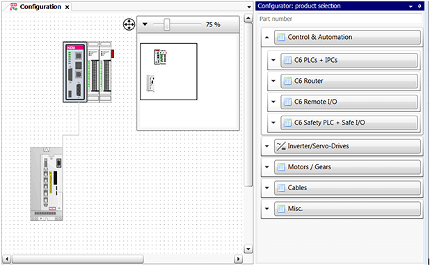
Task: Click the C6 PLCs + IPCs icon
Action: [x=287, y=60]
